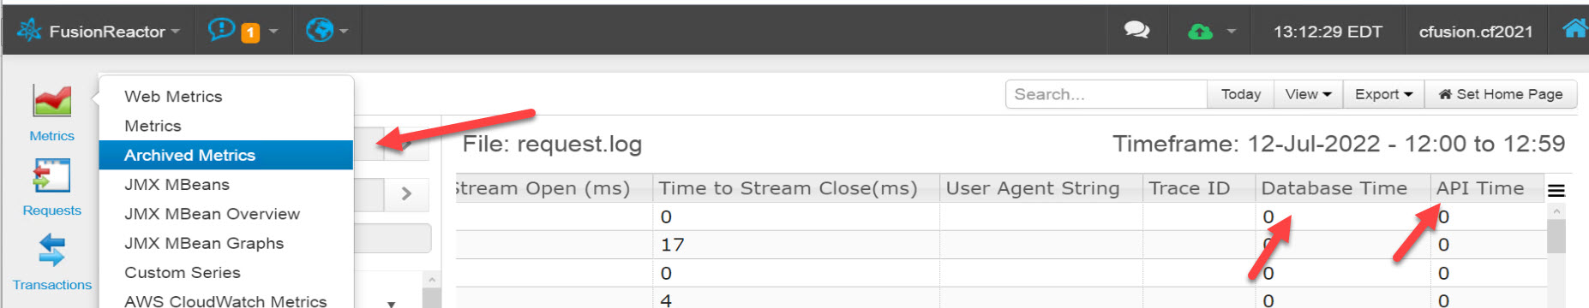Click into the Search field
The image size is (1589, 308).
pos(1106,94)
